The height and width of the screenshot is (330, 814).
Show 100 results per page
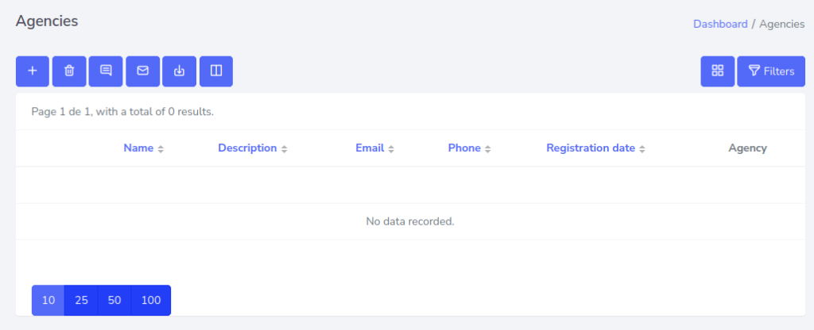150,301
